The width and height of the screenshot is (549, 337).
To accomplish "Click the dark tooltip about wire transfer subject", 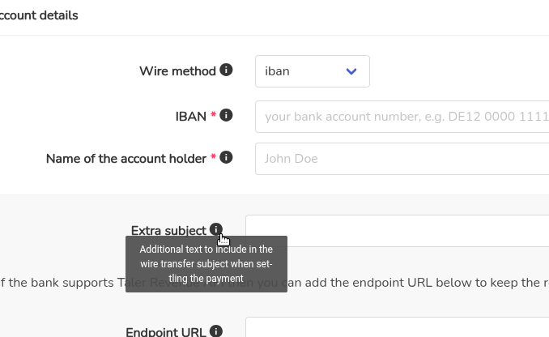I will [x=206, y=264].
